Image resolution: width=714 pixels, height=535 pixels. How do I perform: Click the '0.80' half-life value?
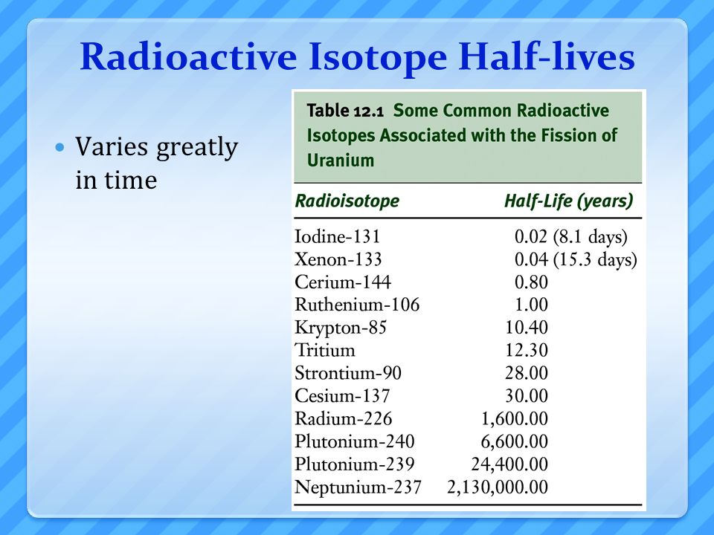(531, 282)
